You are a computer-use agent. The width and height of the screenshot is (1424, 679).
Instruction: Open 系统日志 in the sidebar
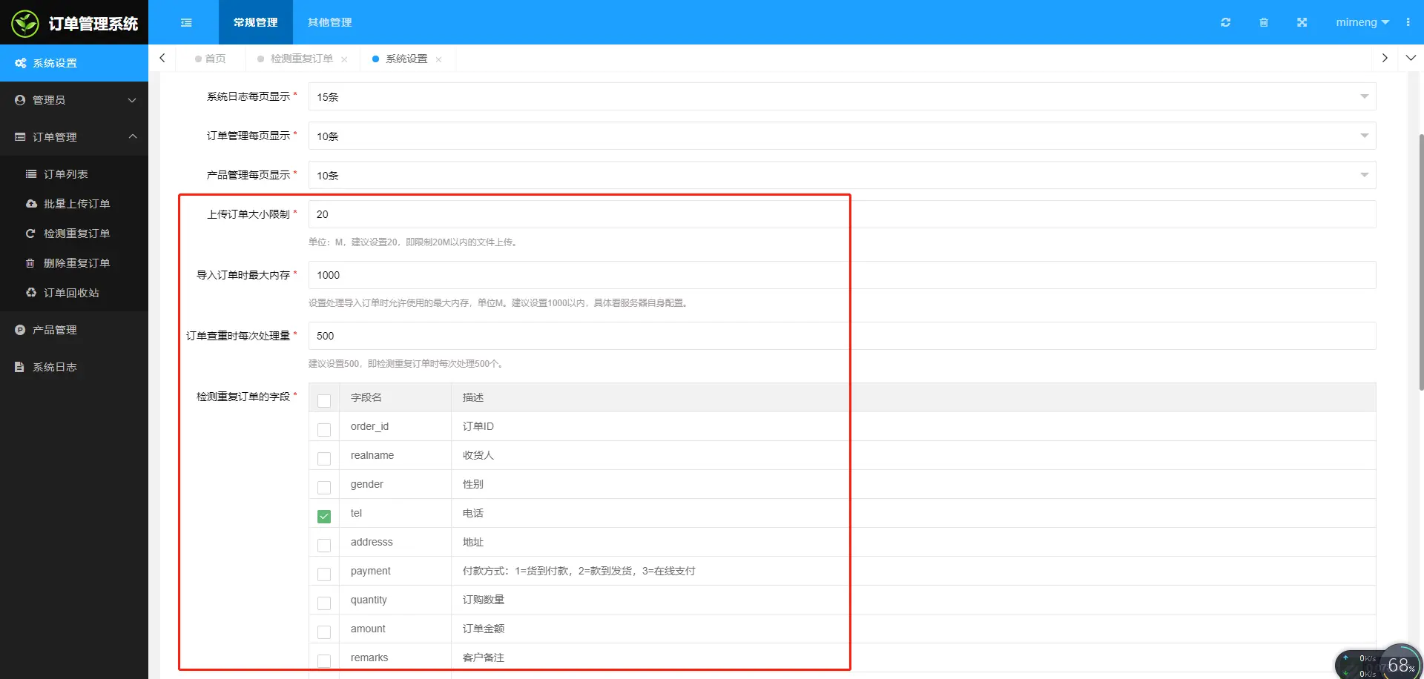tap(56, 366)
